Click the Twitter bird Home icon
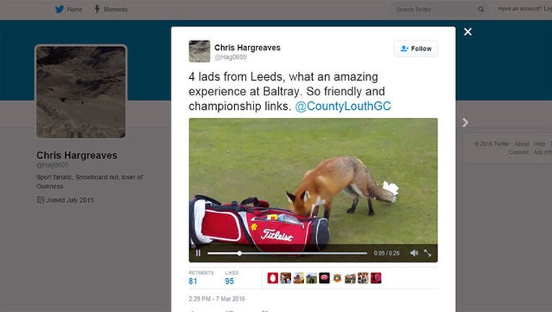This screenshot has width=552, height=312. click(60, 9)
